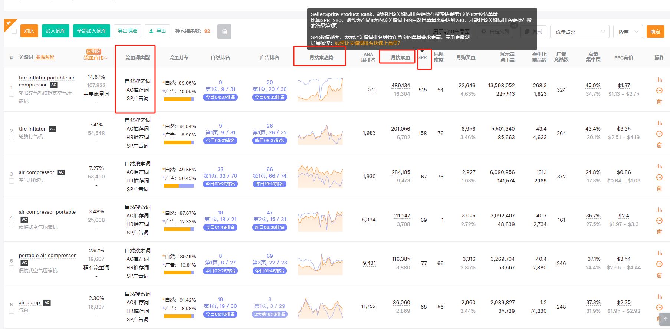Click the orange pin icon at table corner
Screen dimensions: 670x329
(8, 23)
